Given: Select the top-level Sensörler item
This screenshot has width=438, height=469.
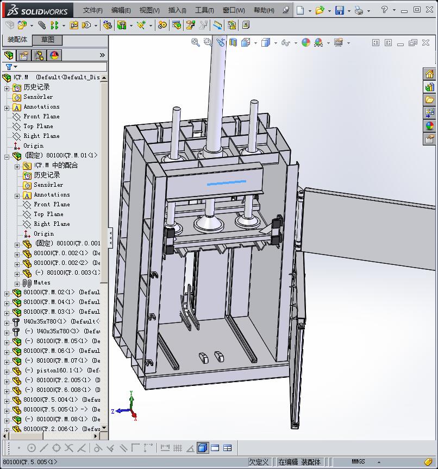Looking at the screenshot, I should (38, 97).
